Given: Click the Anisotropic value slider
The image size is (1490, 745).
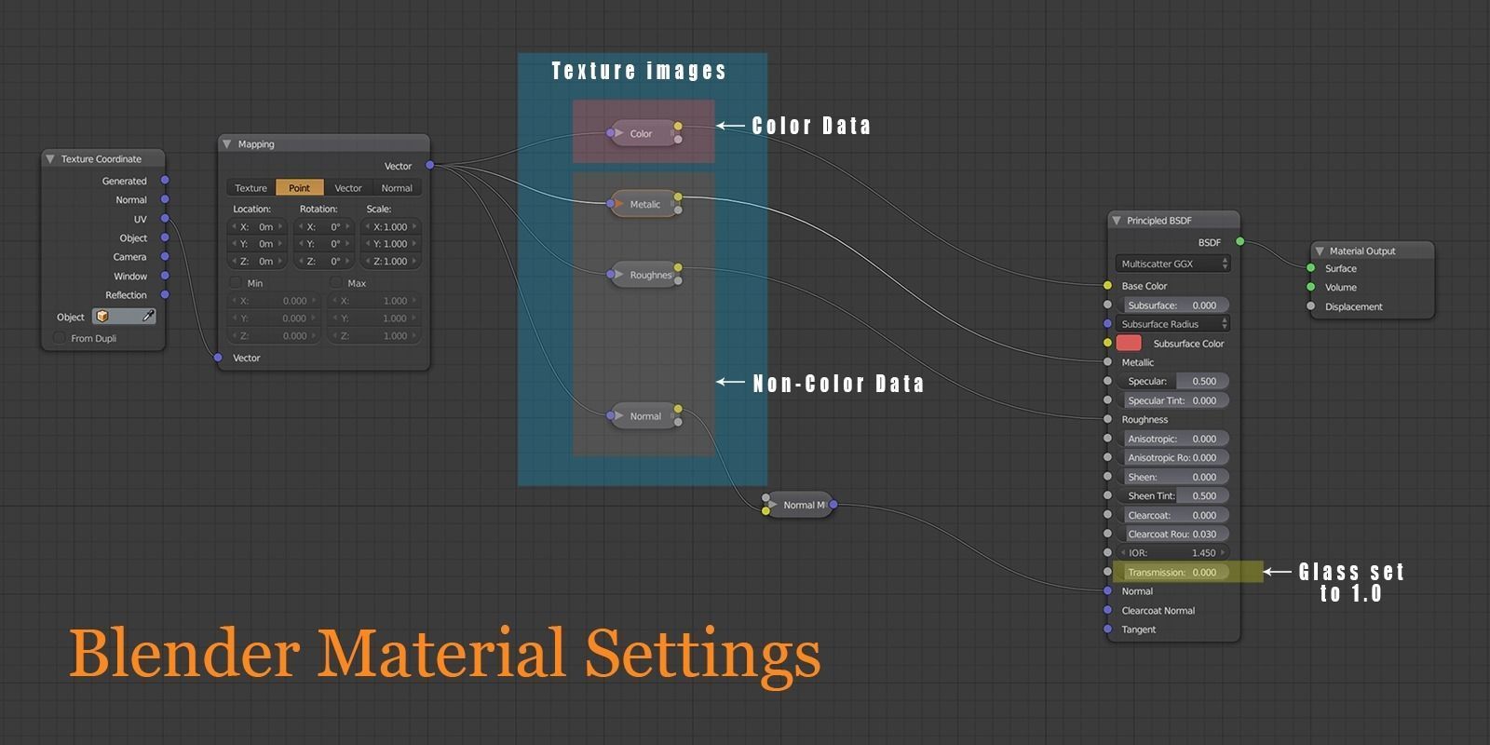Looking at the screenshot, I should point(1172,439).
